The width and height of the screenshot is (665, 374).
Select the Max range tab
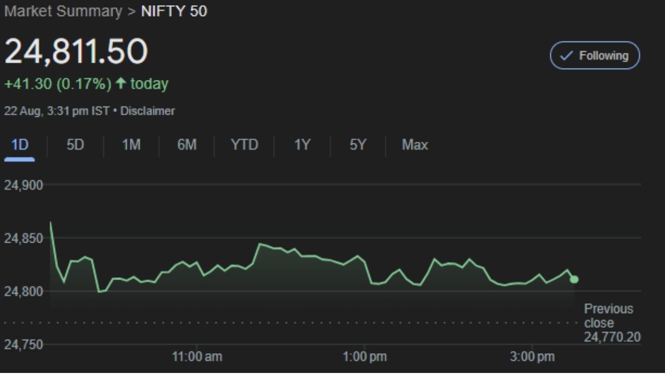[415, 145]
